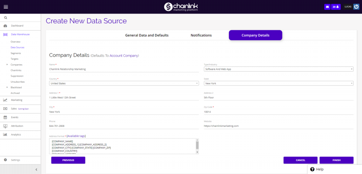The height and width of the screenshot is (174, 362).
Task: Click the sidebar search magnifier icon
Action: point(6,18)
